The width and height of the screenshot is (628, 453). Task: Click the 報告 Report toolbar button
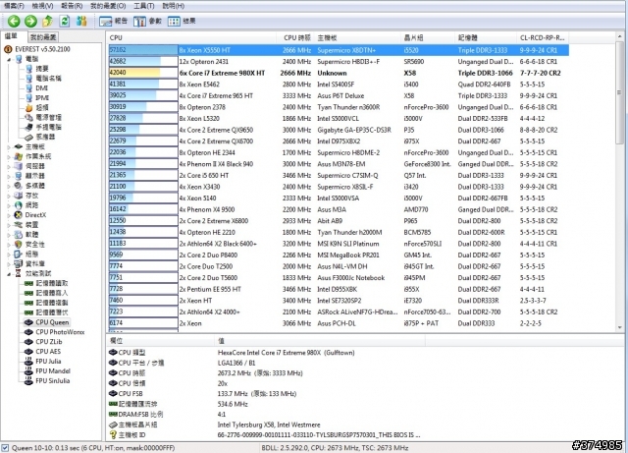point(114,21)
